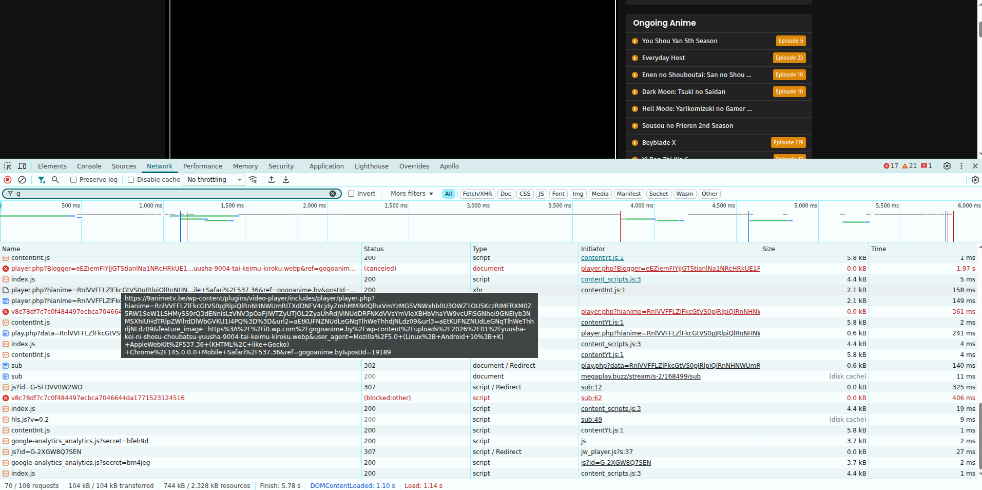This screenshot has height=490, width=982.
Task: Open the Performance tab
Action: click(x=203, y=166)
